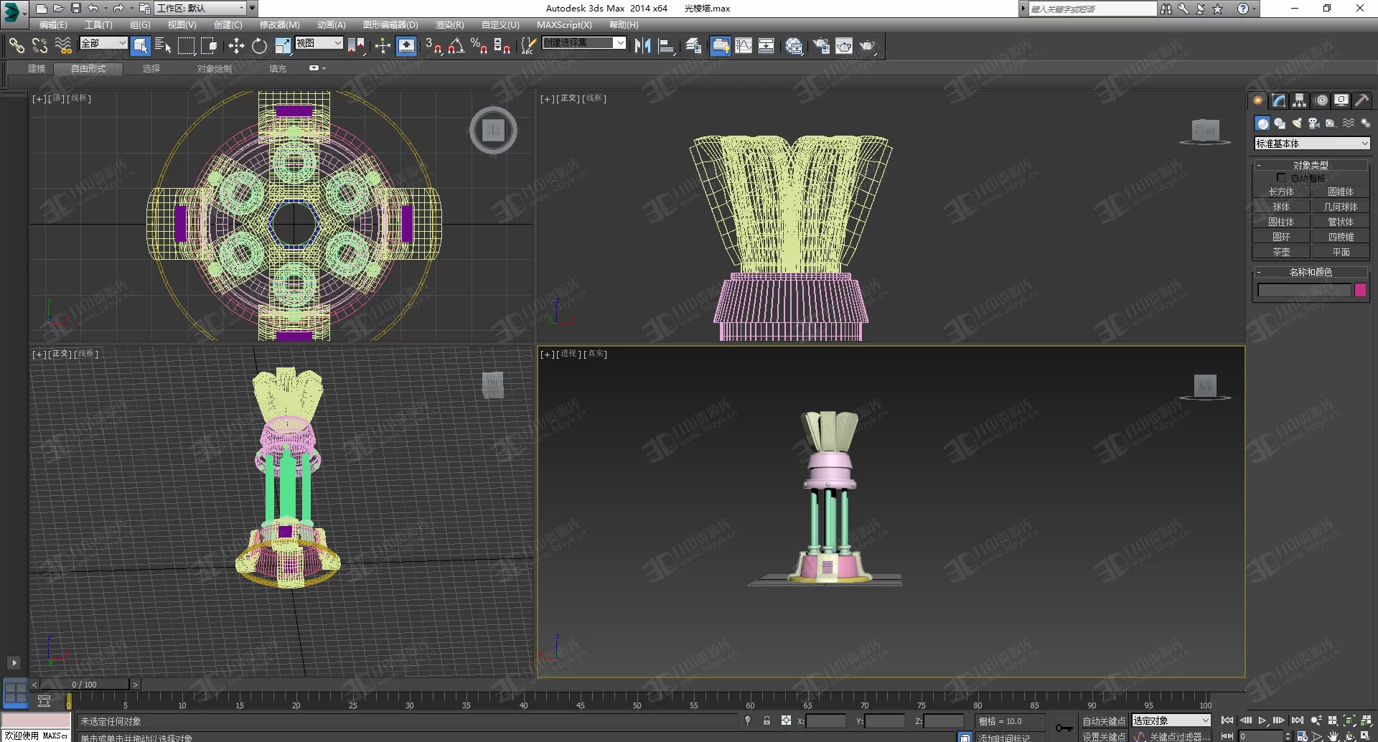The width and height of the screenshot is (1378, 742).
Task: Open the 标准基本体 dropdown
Action: (x=1312, y=144)
